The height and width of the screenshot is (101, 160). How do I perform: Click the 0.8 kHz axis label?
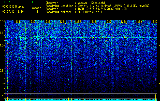point(2,71)
